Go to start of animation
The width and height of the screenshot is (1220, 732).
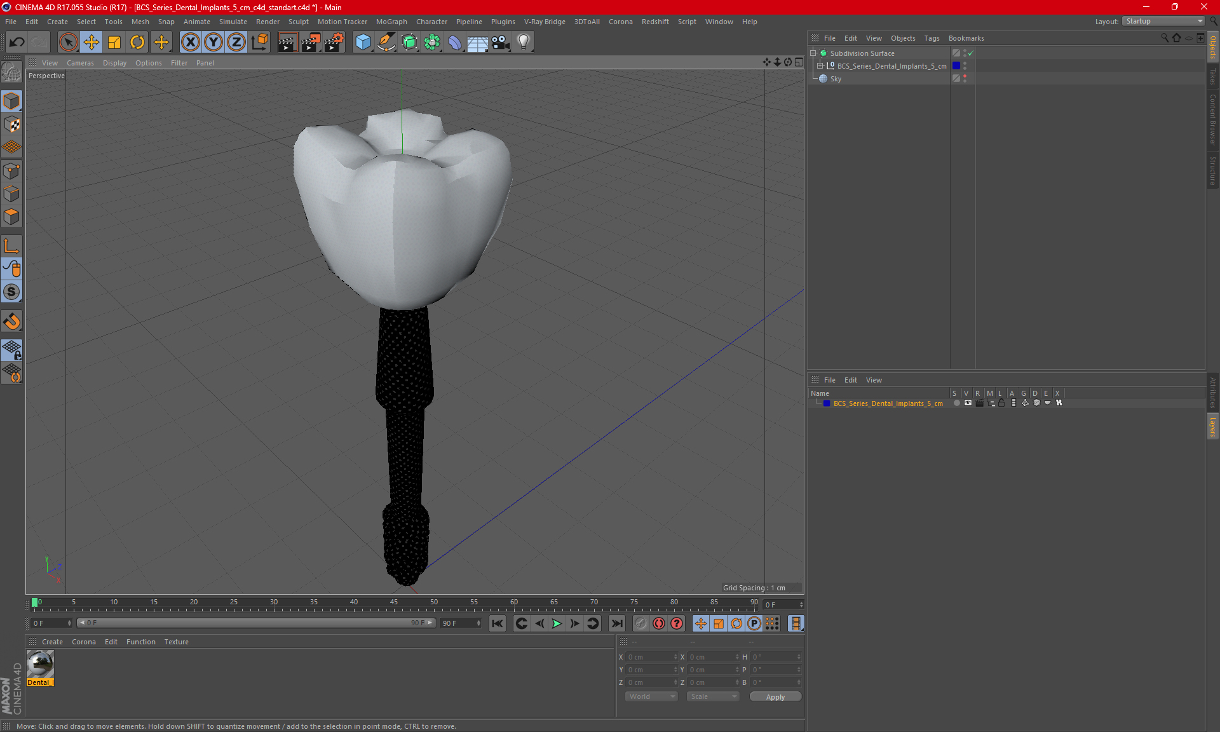click(x=498, y=623)
